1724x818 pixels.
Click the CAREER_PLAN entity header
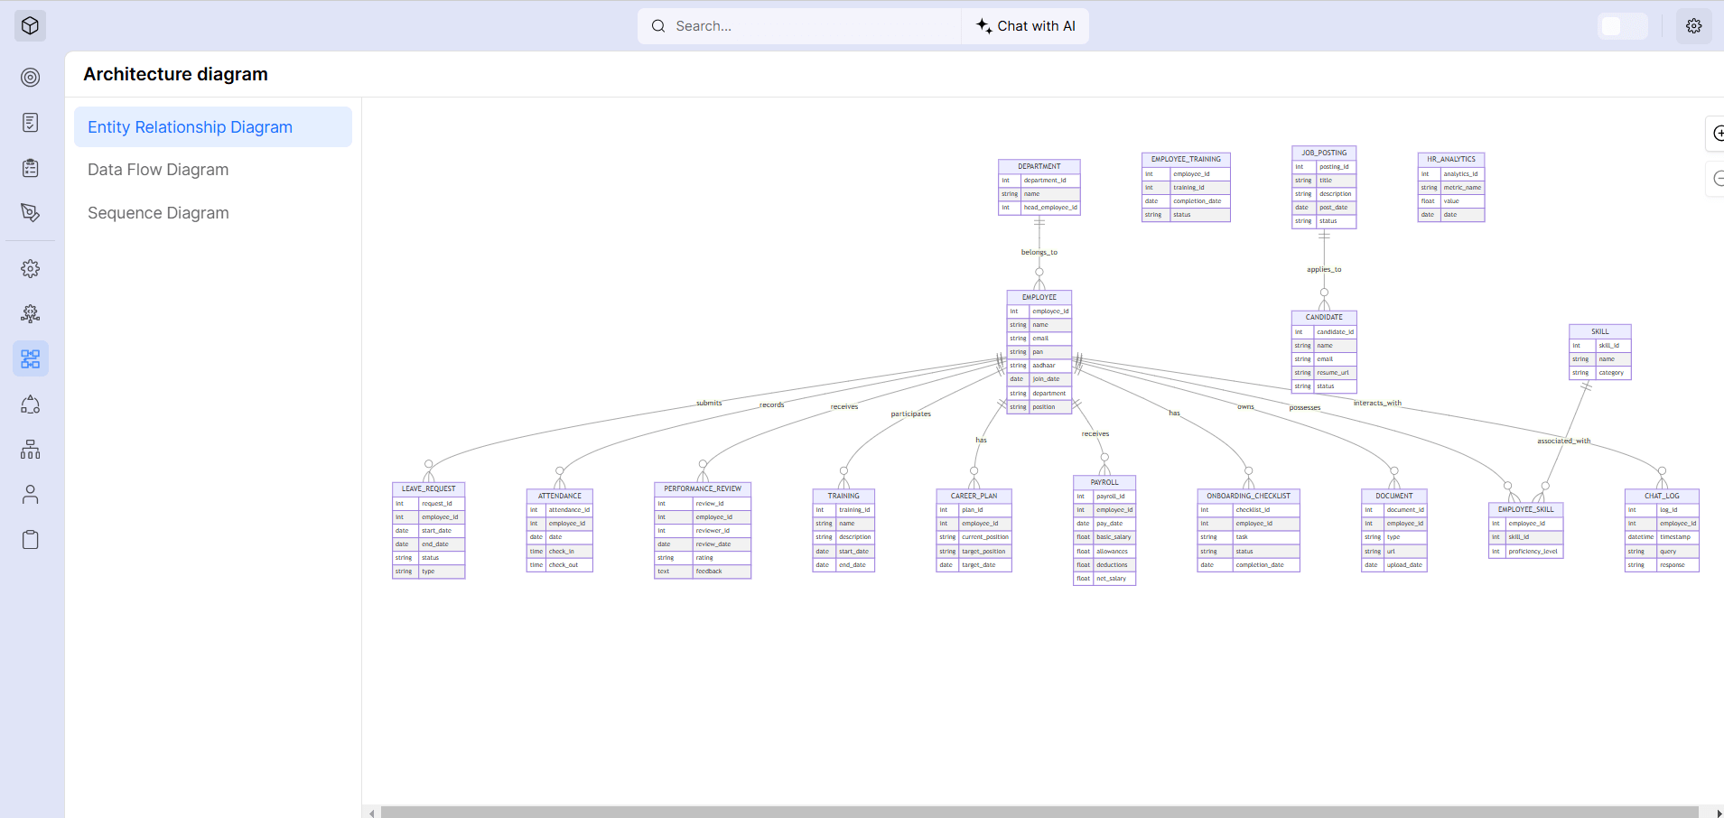[x=974, y=496]
